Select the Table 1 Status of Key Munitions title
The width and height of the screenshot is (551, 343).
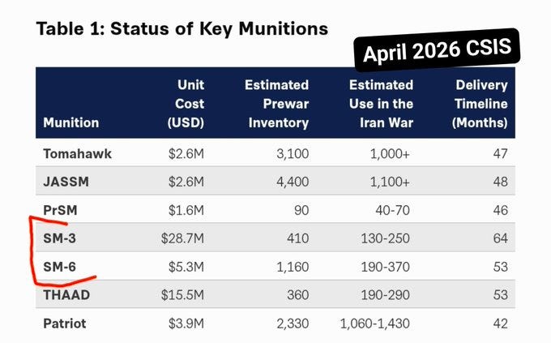tap(182, 28)
